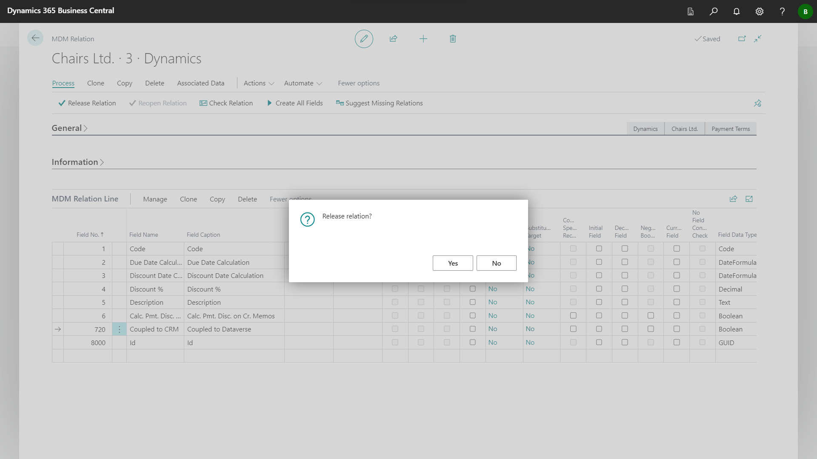Screen dimensions: 817x459
Task: Run Create All Fields action
Action: [295, 103]
